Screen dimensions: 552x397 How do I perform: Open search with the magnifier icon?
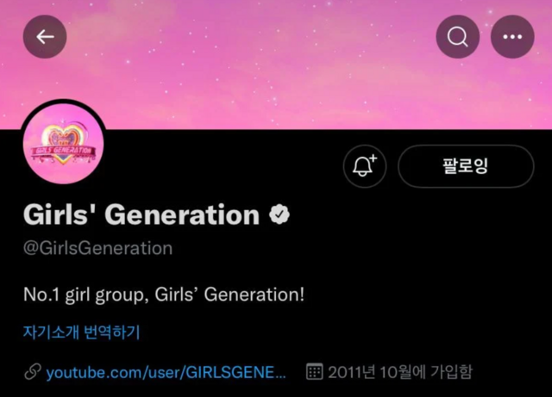coord(458,36)
